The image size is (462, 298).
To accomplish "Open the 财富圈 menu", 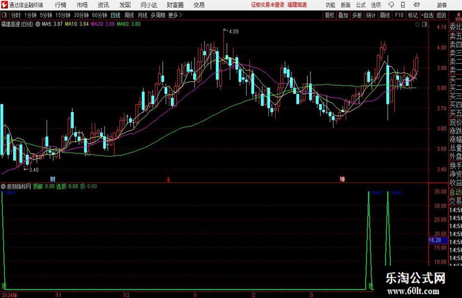I will pyautogui.click(x=175, y=5).
